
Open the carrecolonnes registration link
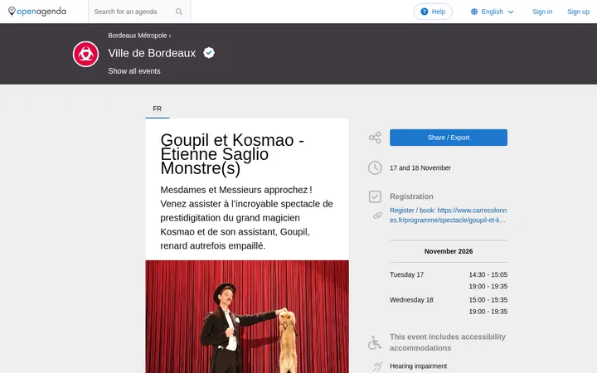click(x=448, y=215)
